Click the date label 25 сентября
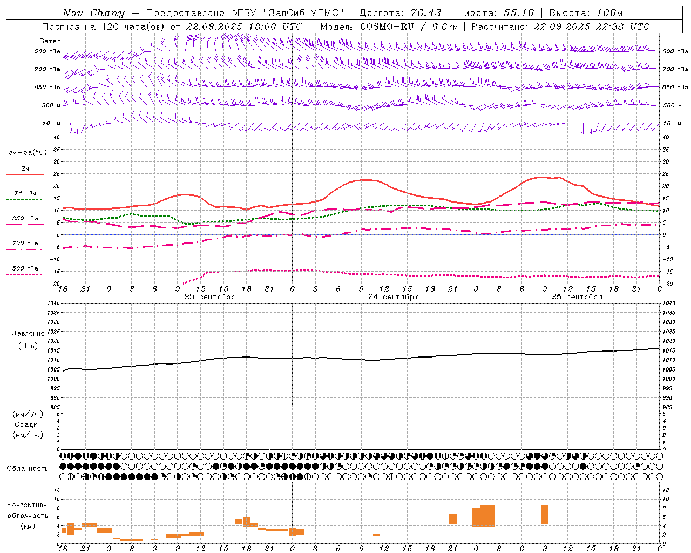The width and height of the screenshot is (691, 553). pos(577,297)
